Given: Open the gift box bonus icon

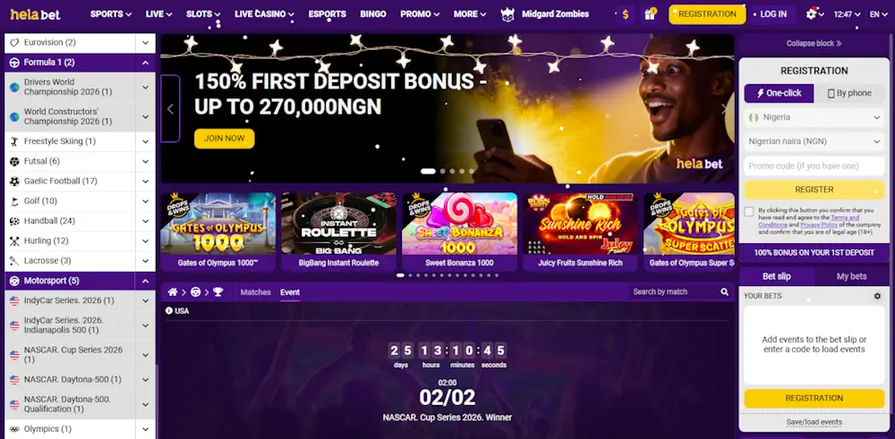Looking at the screenshot, I should point(650,14).
